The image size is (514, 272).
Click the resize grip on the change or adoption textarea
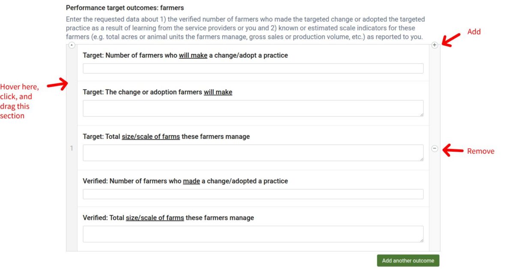(421, 114)
